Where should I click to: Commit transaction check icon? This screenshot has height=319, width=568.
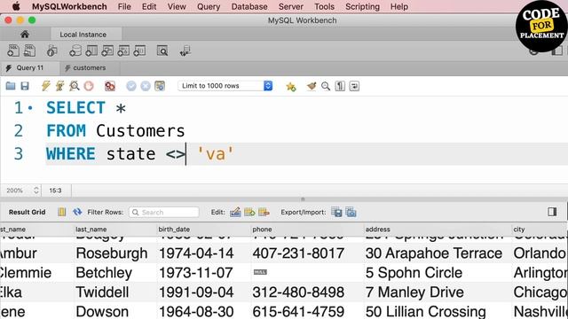[x=131, y=86]
